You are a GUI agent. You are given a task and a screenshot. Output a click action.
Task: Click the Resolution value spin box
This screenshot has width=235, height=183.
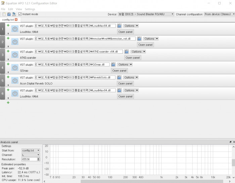pos(29,159)
